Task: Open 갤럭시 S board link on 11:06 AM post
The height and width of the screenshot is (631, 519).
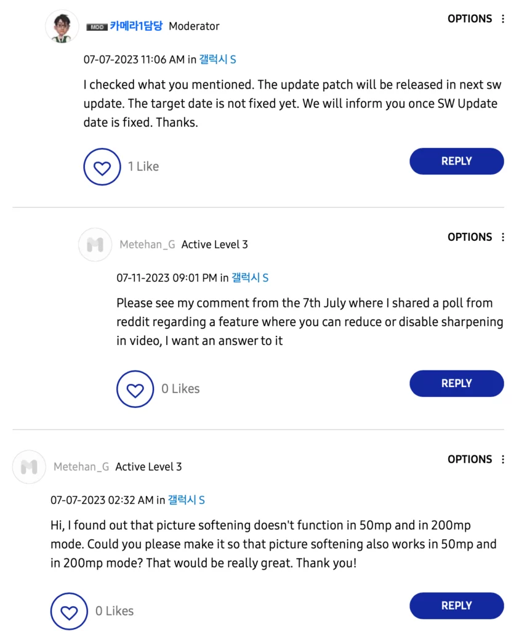Action: click(217, 60)
